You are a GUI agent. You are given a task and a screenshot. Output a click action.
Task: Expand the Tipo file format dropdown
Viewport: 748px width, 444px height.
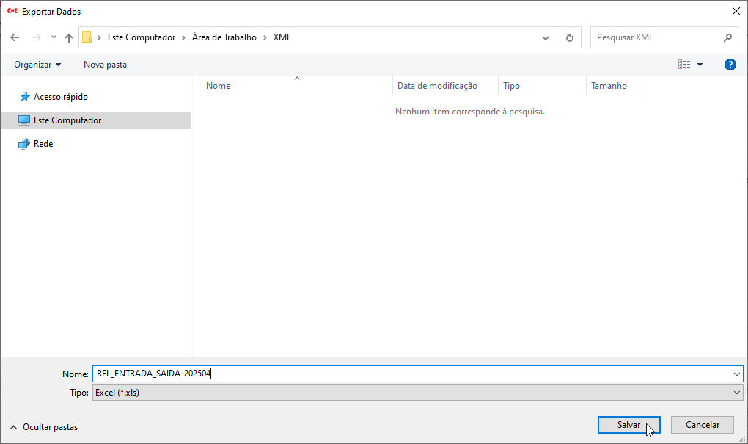click(x=737, y=393)
